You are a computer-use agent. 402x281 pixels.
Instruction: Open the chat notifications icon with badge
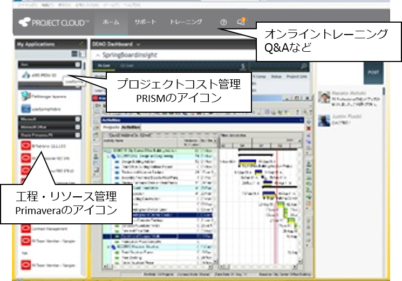(x=241, y=22)
